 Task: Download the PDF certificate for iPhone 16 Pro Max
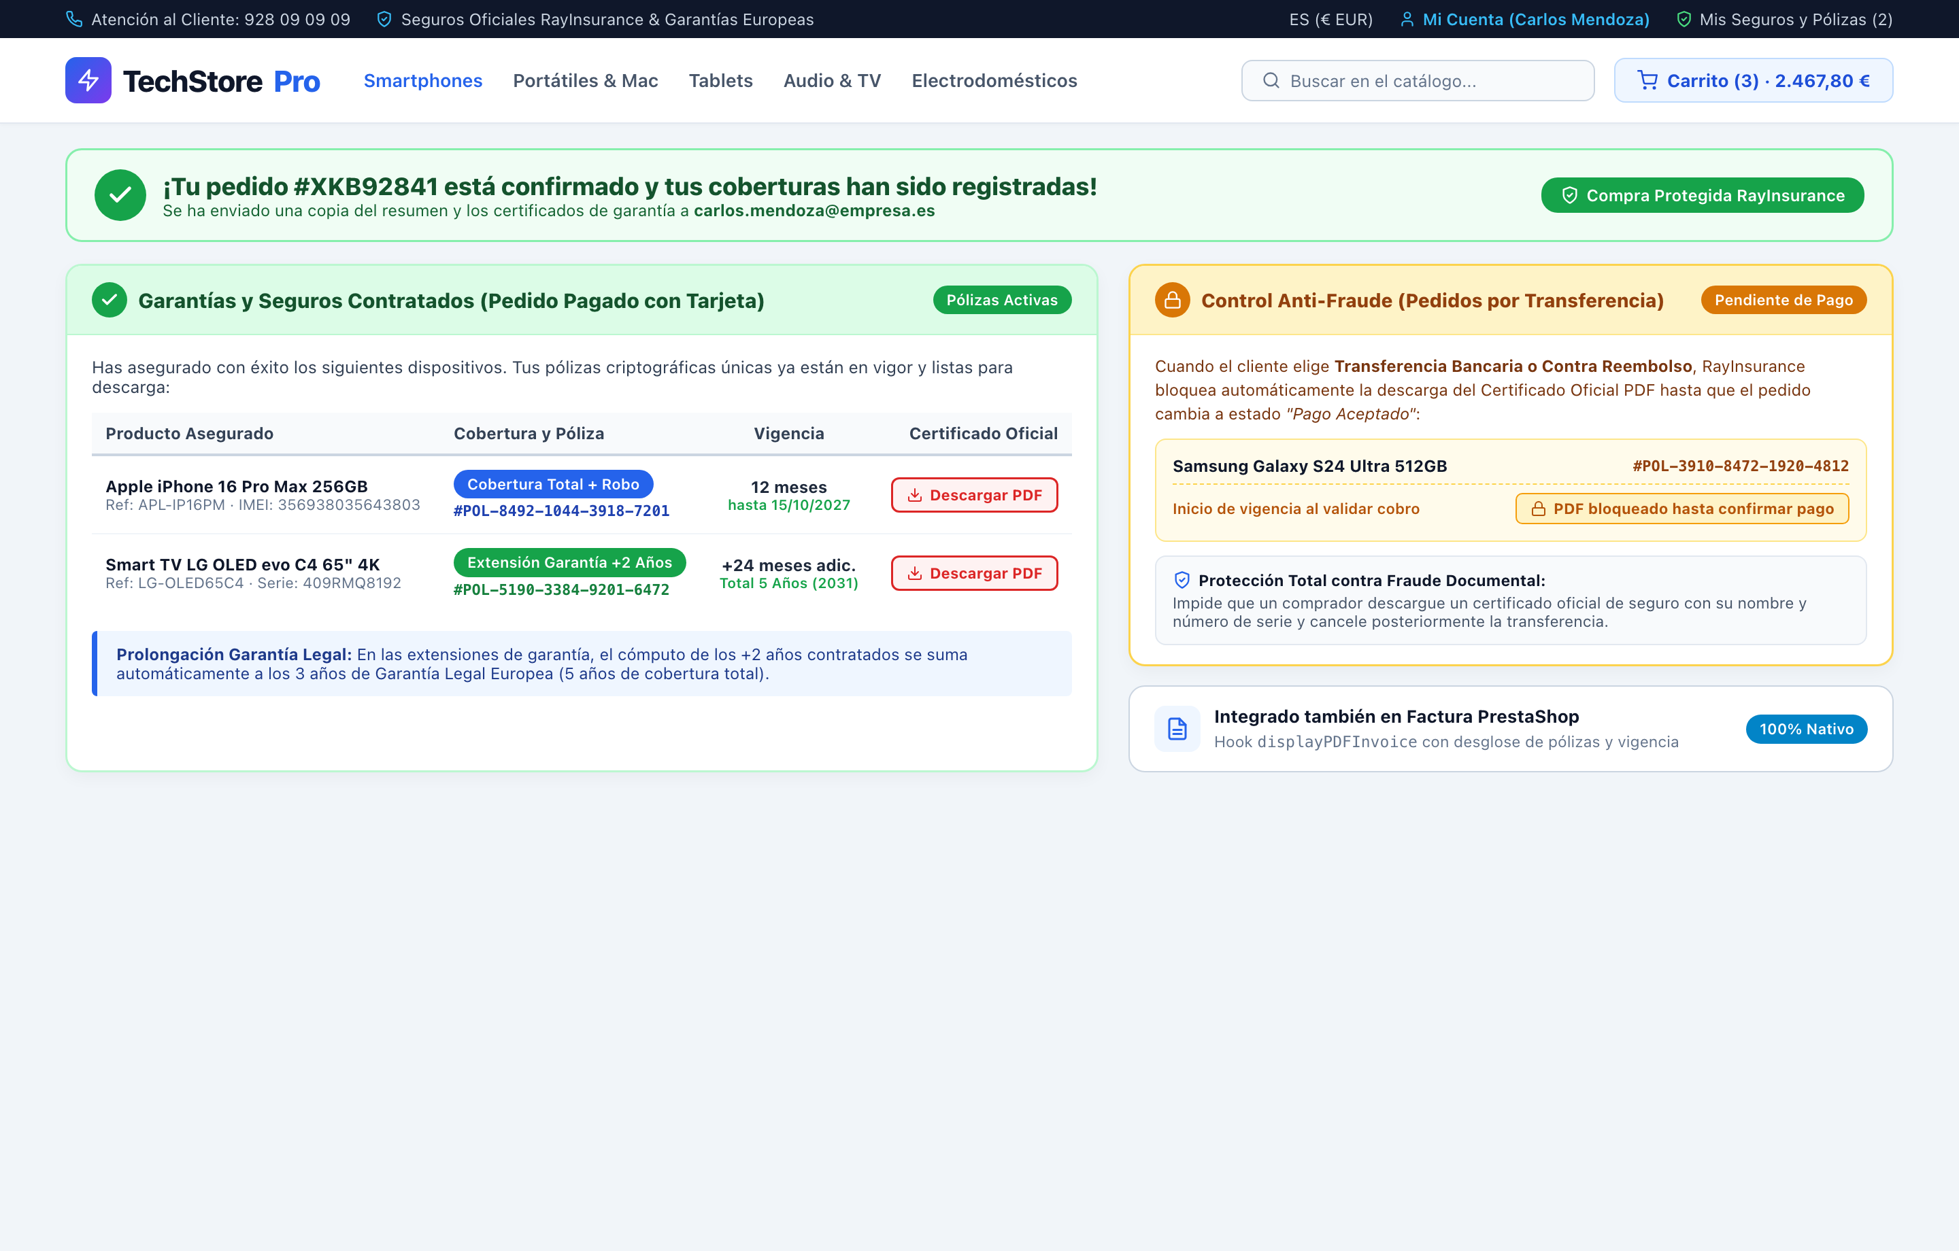click(974, 494)
